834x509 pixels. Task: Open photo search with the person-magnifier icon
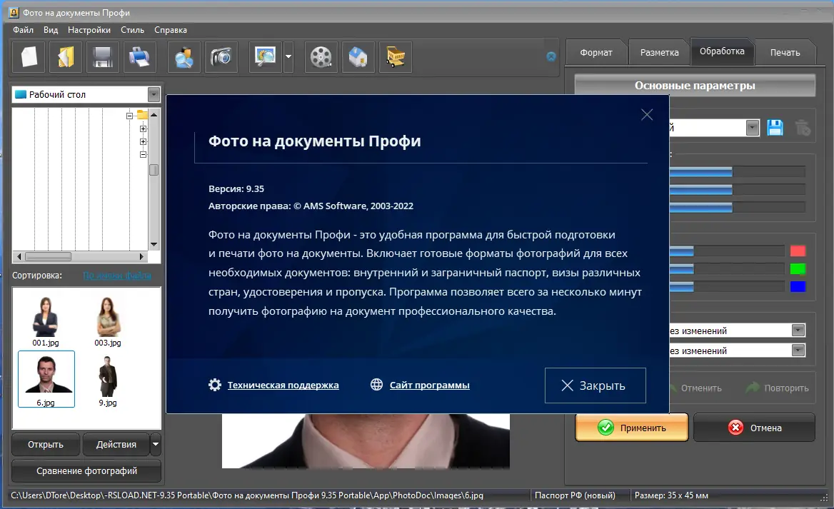coord(184,57)
